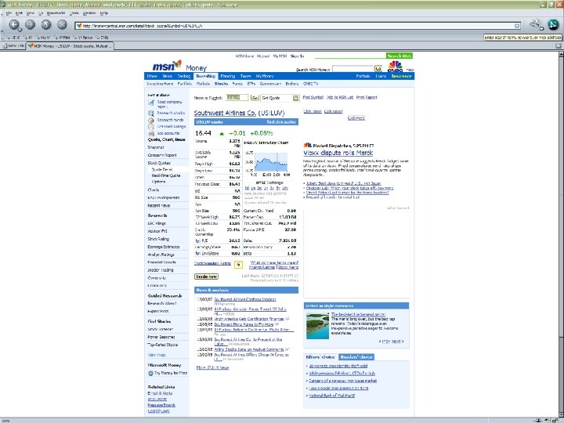Click the search term or web address field
Viewport: 564px width, 423px height.
coord(522,37)
